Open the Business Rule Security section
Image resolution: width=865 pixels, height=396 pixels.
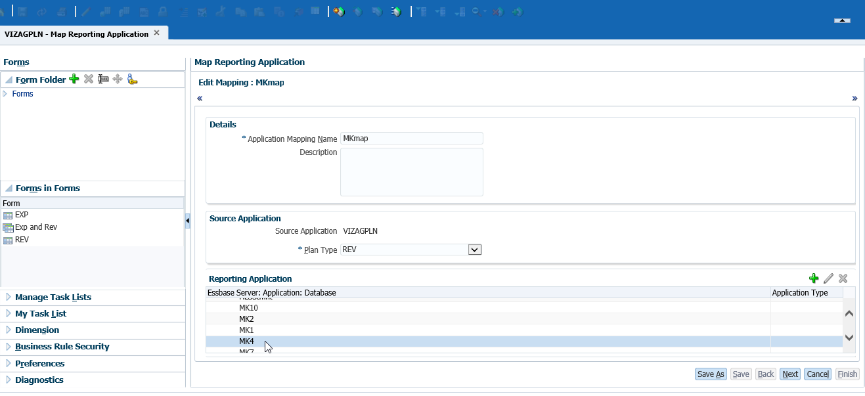(x=62, y=346)
